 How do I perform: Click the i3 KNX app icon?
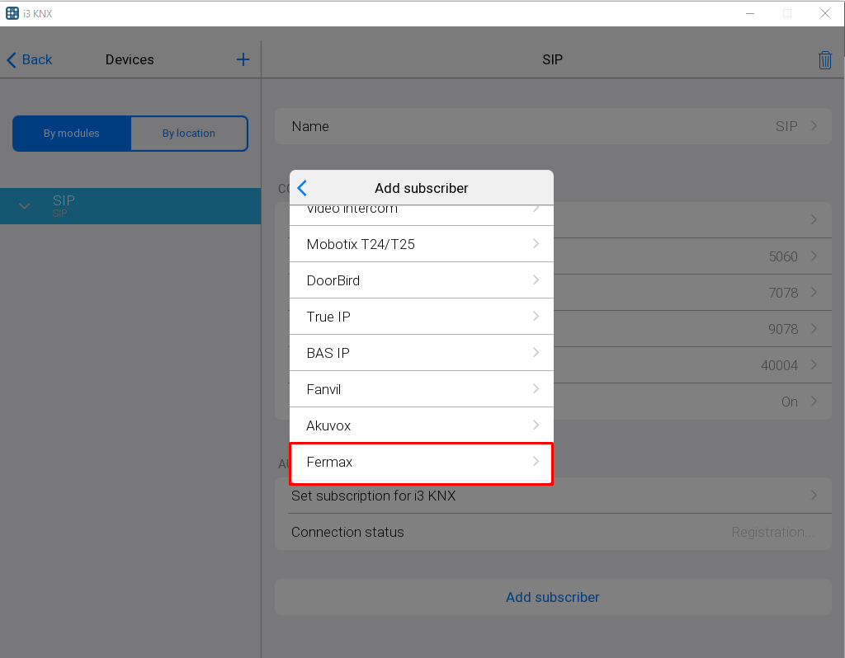point(12,13)
